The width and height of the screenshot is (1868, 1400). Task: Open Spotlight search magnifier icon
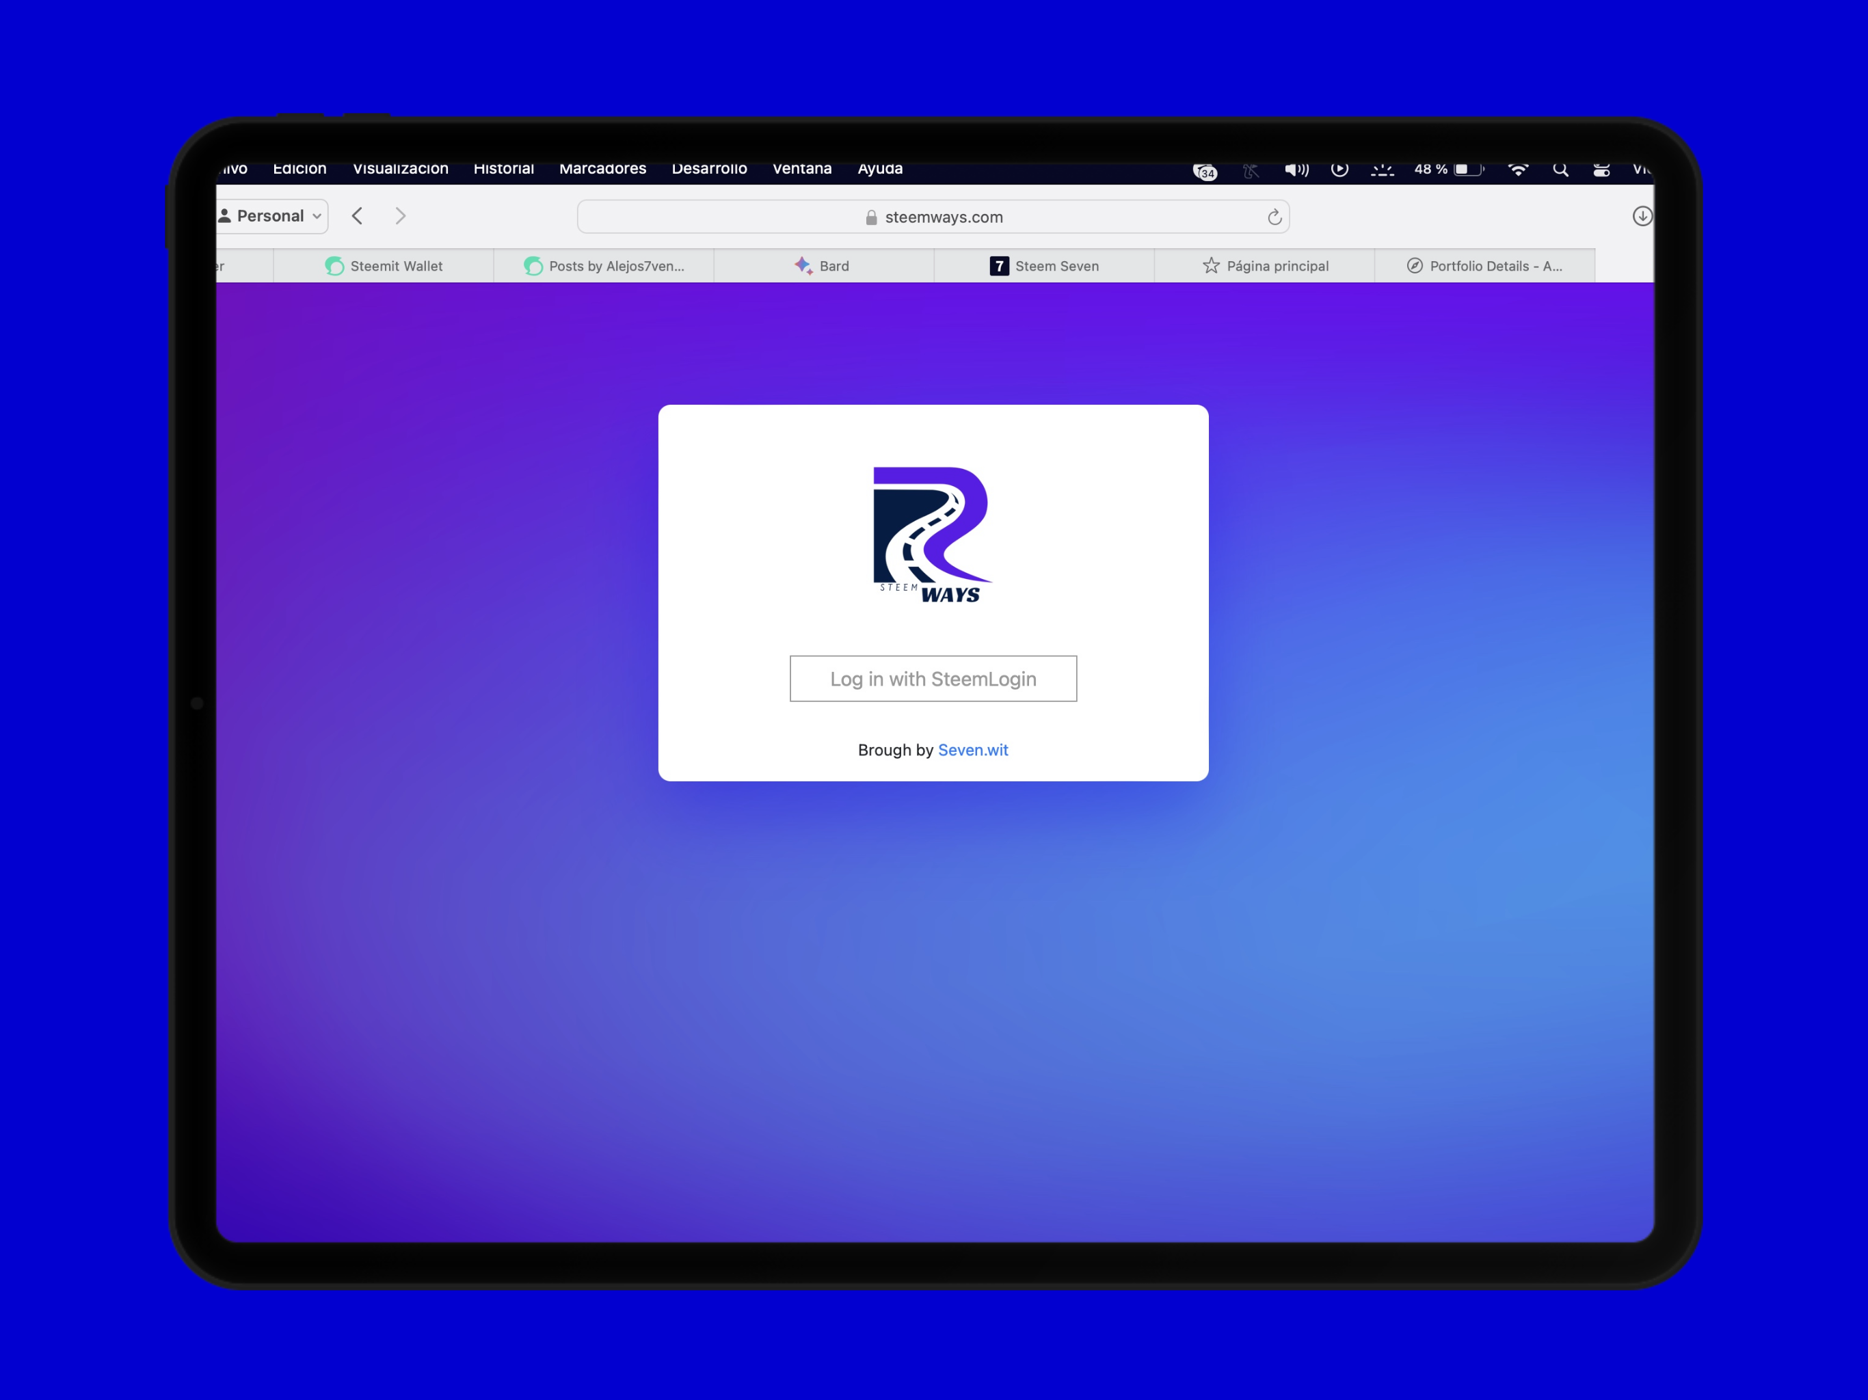pos(1560,170)
